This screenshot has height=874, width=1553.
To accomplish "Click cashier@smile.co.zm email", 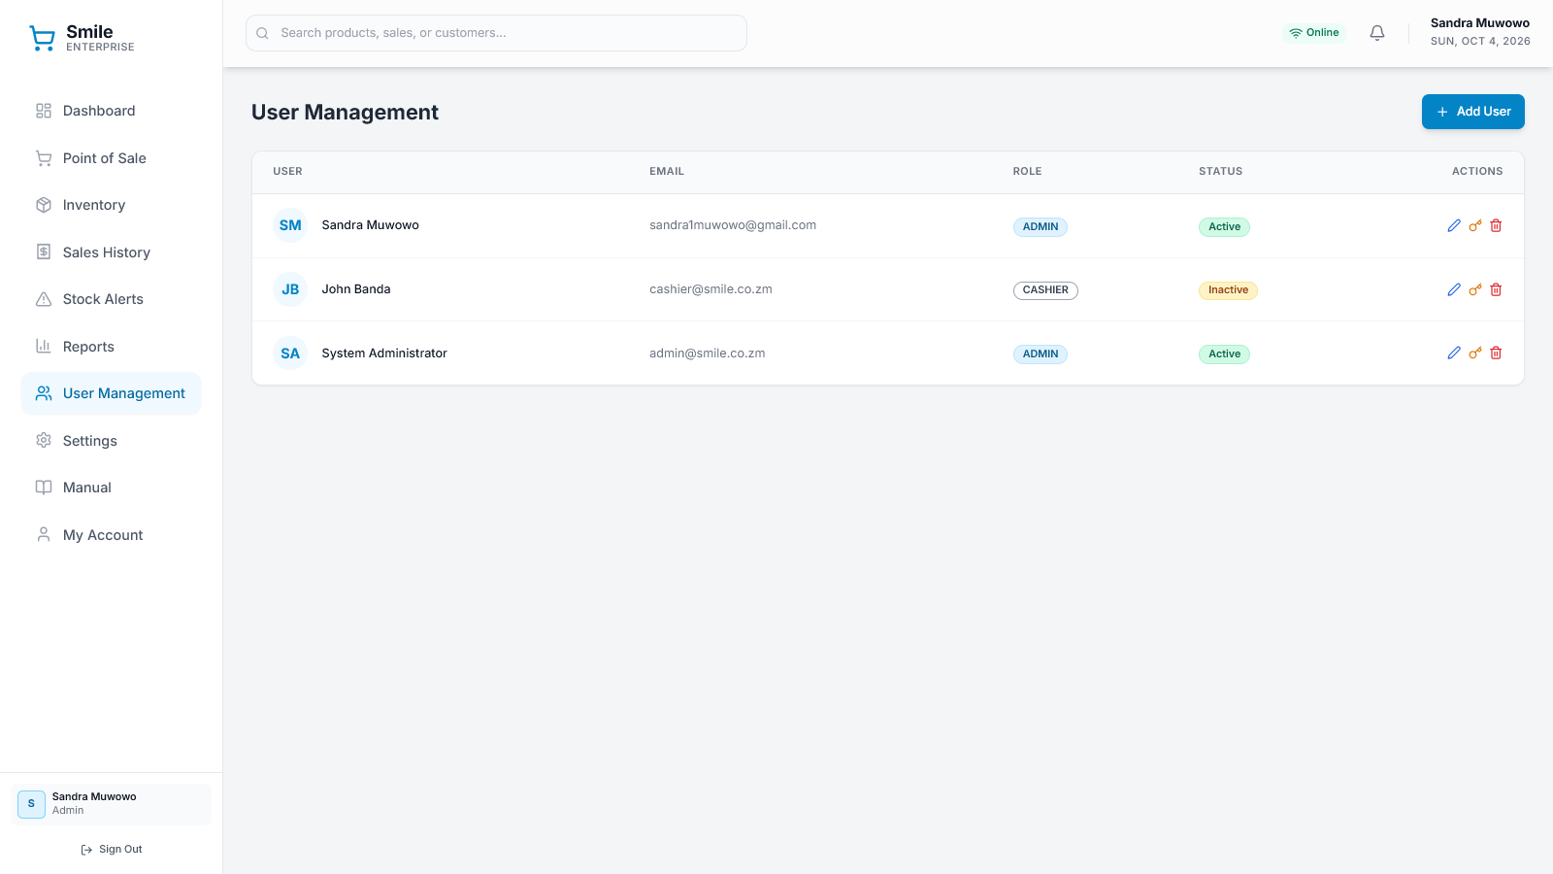I will pyautogui.click(x=710, y=289).
